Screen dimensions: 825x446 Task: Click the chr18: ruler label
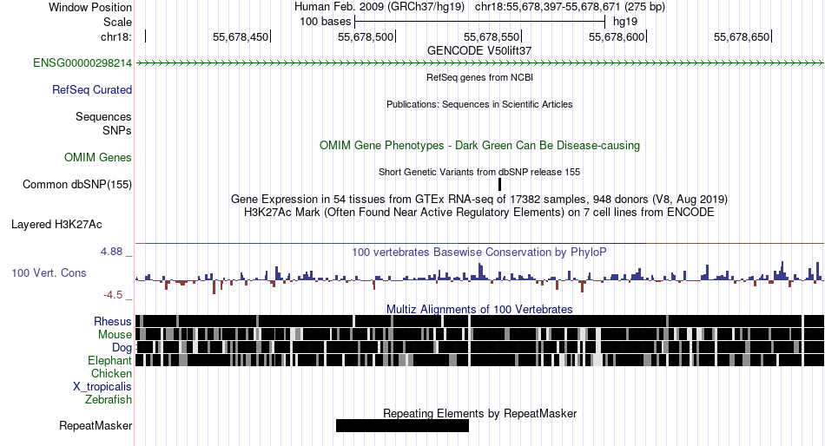click(x=115, y=36)
